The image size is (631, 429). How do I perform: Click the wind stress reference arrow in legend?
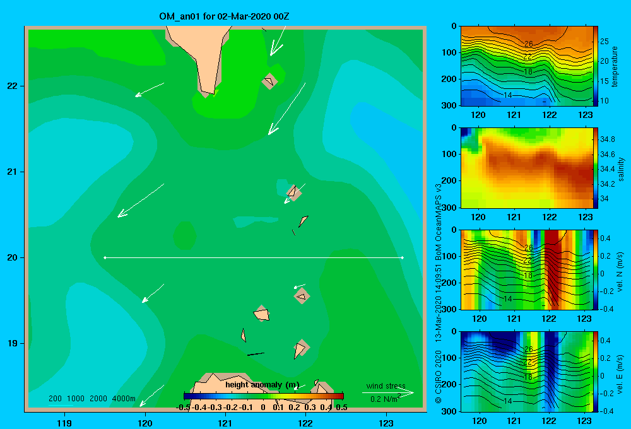point(388,392)
